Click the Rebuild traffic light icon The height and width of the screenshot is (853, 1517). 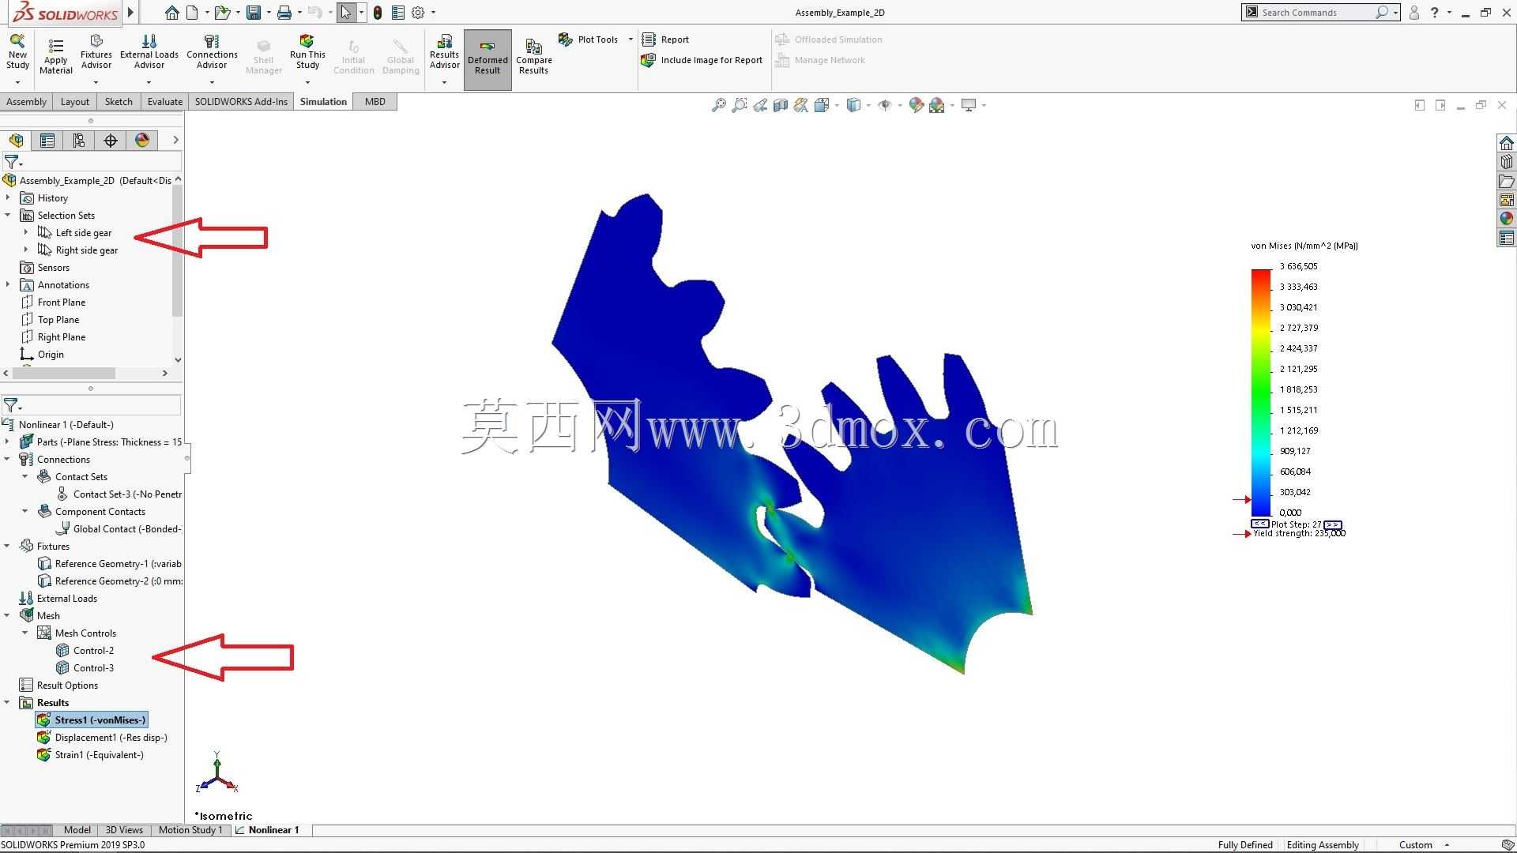pos(378,13)
